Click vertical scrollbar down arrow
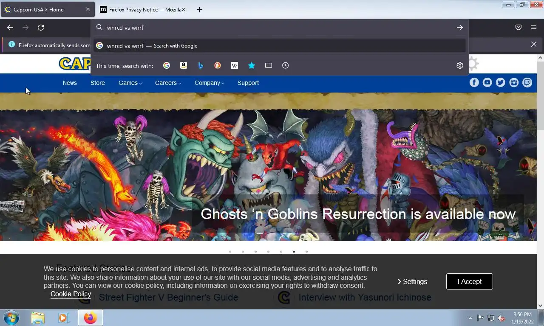 coord(541,305)
